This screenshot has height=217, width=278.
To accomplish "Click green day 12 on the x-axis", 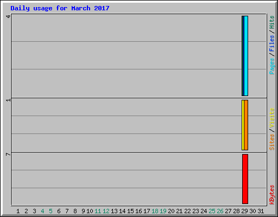I will (106, 211).
